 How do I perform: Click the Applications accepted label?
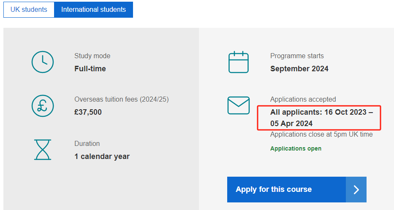(x=303, y=100)
